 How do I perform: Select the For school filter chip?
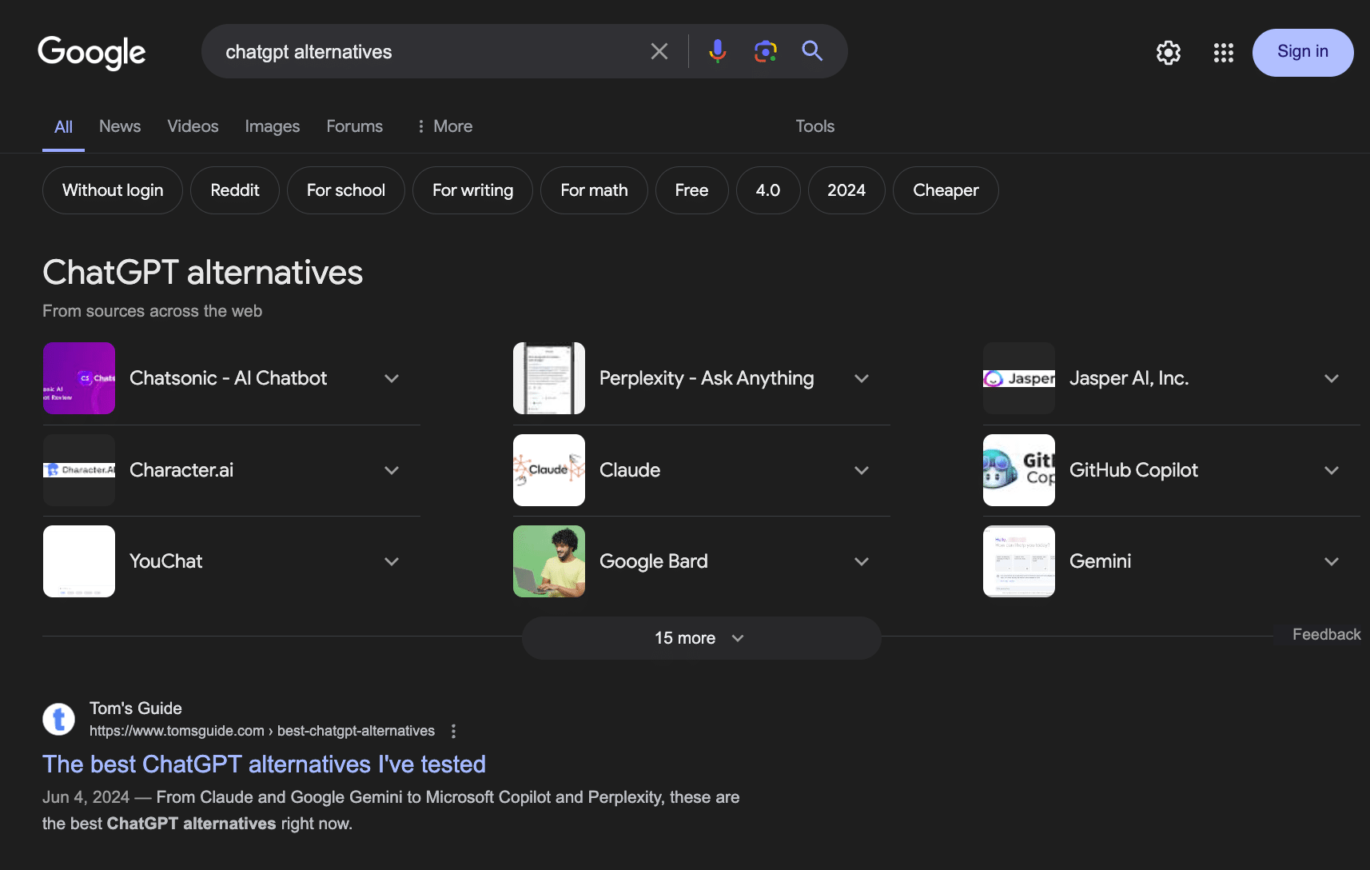pos(346,190)
